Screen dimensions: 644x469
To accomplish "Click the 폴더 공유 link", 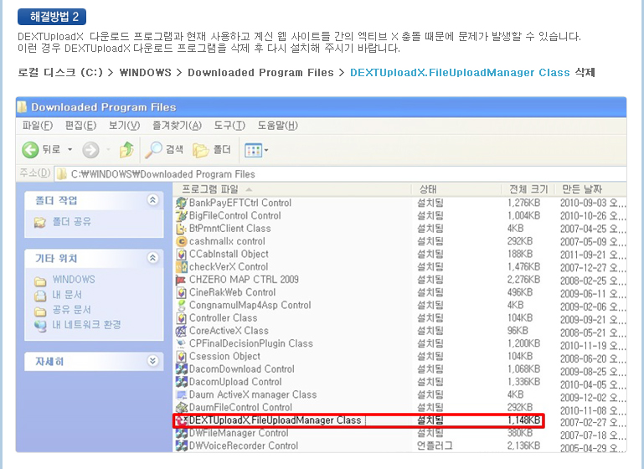I will (x=72, y=222).
